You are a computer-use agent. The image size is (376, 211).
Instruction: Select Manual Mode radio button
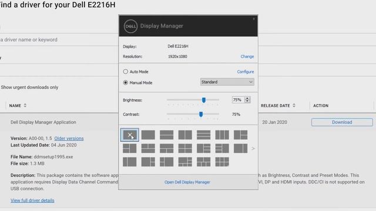click(x=125, y=83)
